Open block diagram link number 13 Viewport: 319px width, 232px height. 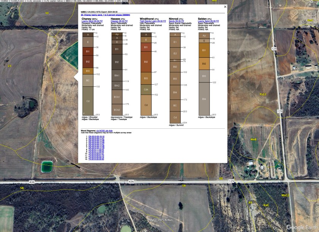96,159
